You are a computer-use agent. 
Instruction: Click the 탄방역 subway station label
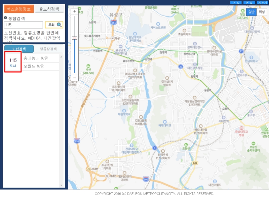194,76
